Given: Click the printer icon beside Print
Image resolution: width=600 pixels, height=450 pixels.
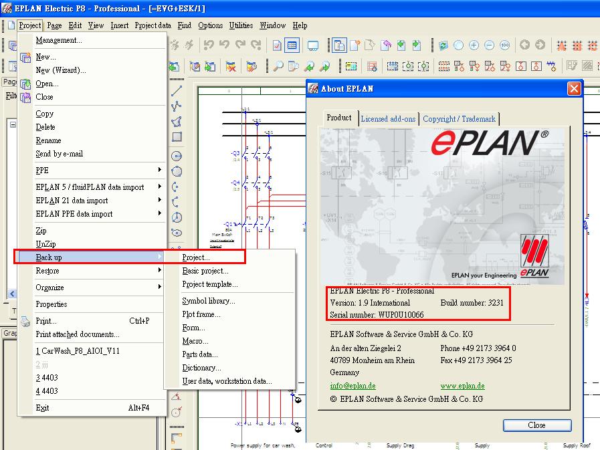Looking at the screenshot, I should click(x=25, y=322).
